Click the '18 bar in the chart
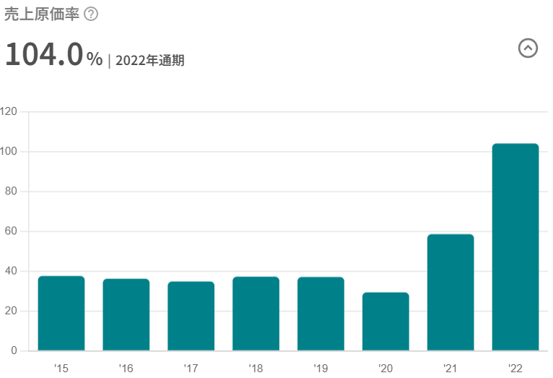This screenshot has height=378, width=553. [x=256, y=314]
